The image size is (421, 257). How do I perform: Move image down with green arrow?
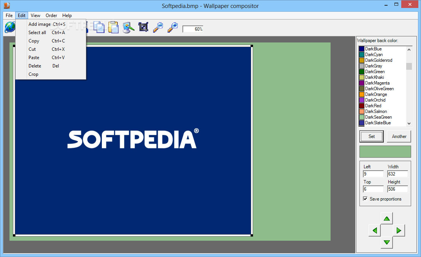point(387,243)
